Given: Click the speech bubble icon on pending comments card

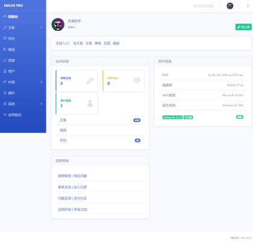Looking at the screenshot, I should pos(137,81).
